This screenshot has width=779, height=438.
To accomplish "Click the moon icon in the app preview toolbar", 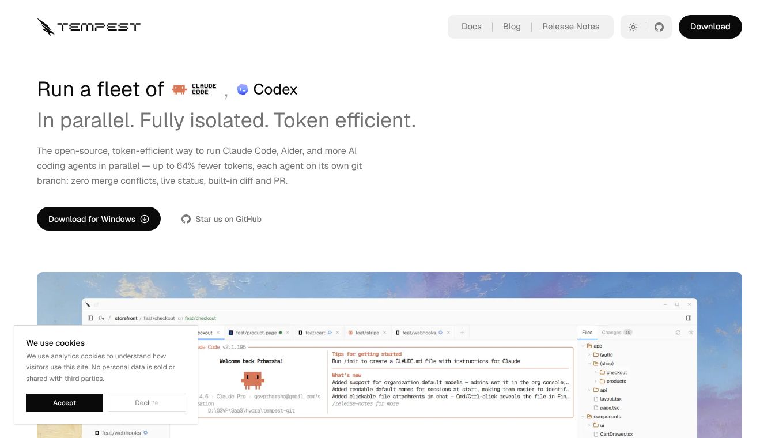I will click(101, 318).
